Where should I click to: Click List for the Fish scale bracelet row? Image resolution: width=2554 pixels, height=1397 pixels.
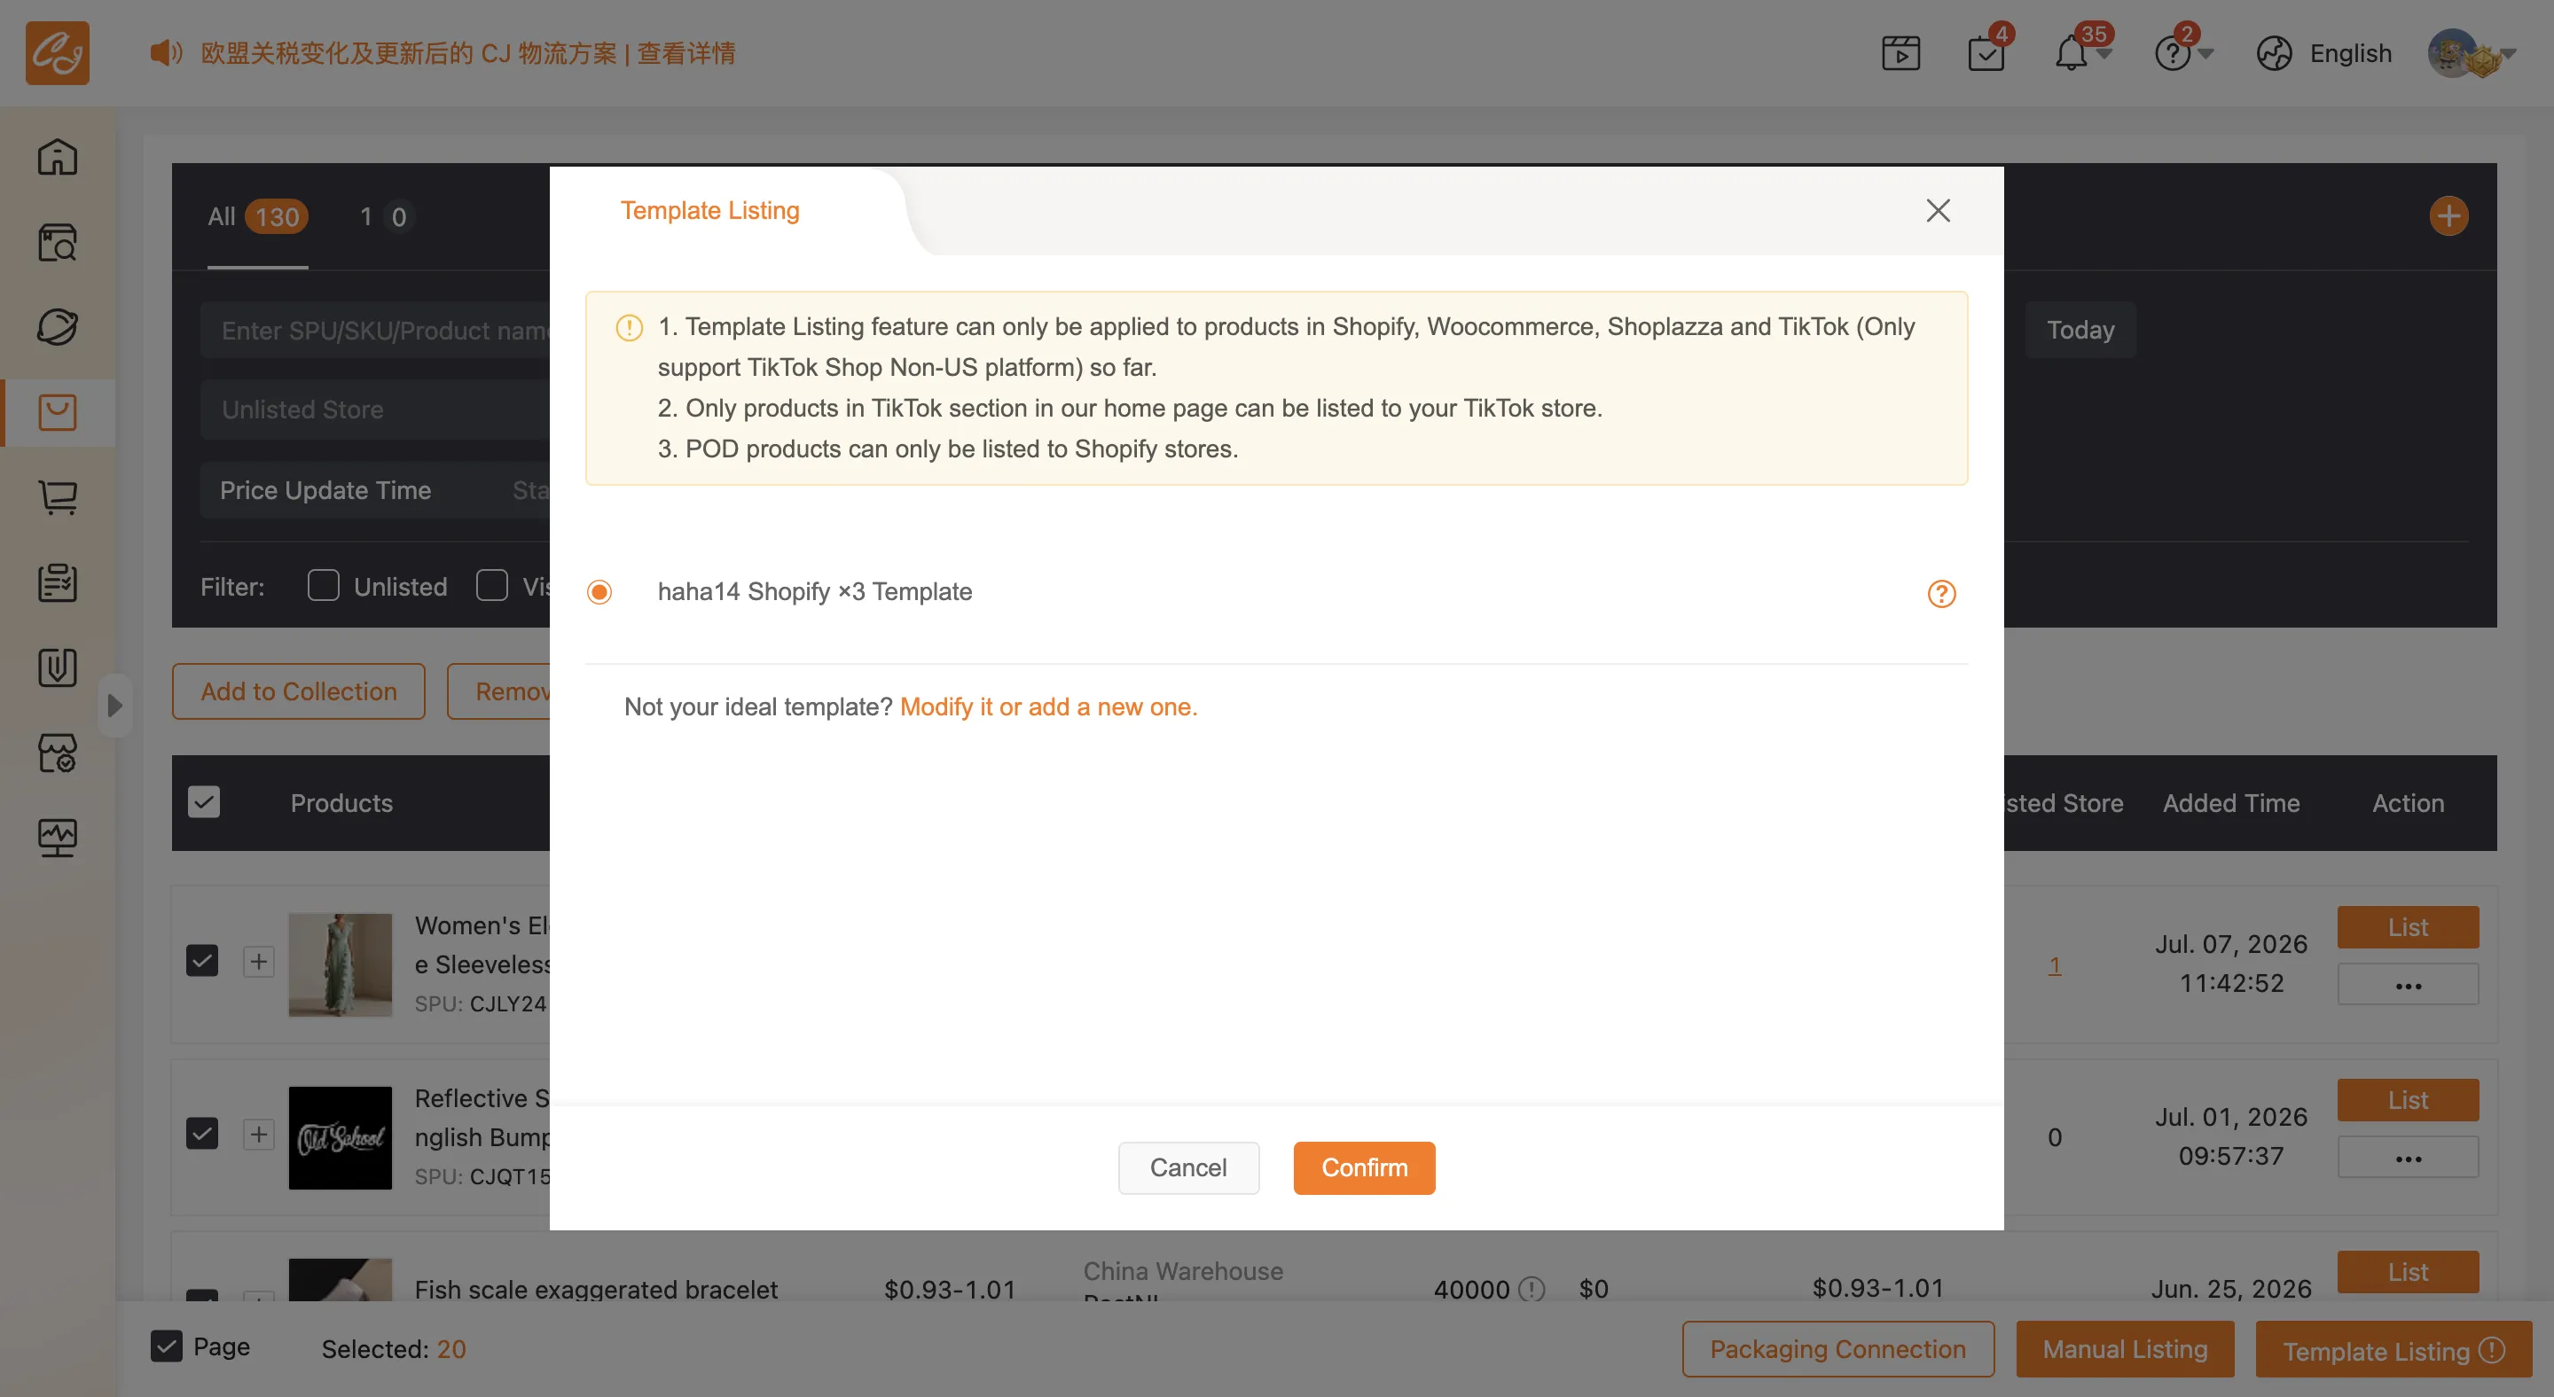pos(2408,1272)
